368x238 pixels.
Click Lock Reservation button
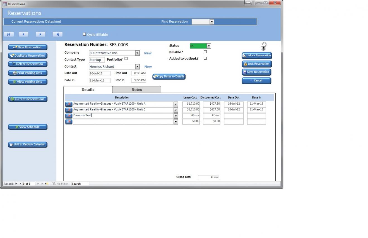tap(257, 64)
